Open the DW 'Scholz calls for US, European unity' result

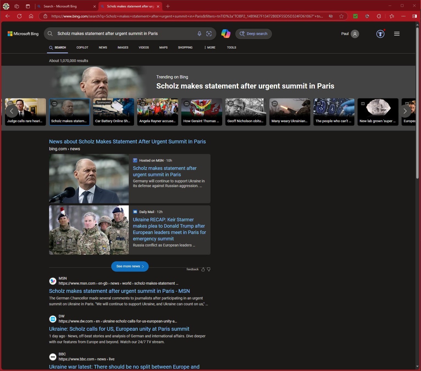click(x=119, y=329)
